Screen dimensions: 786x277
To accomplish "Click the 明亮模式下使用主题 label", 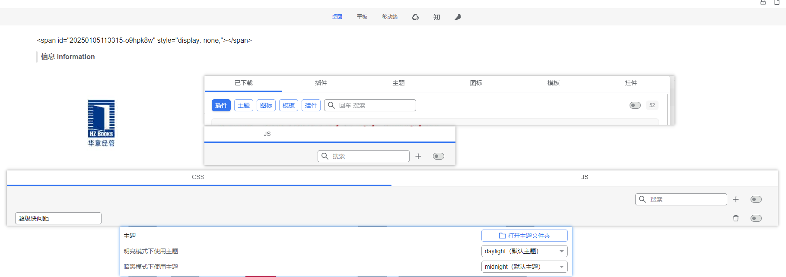I will [151, 251].
